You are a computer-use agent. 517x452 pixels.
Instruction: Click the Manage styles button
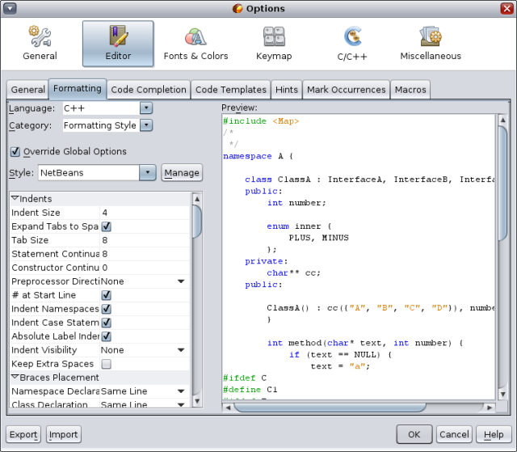(182, 172)
